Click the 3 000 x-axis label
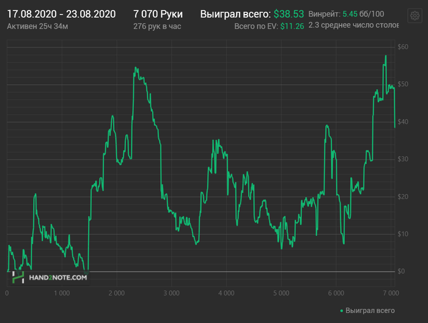Screen dimensions: 428x323 click(171, 293)
